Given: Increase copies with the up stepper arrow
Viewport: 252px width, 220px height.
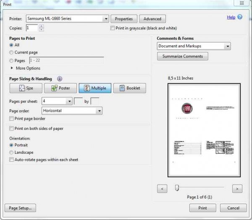Looking at the screenshot, I should point(41,26).
